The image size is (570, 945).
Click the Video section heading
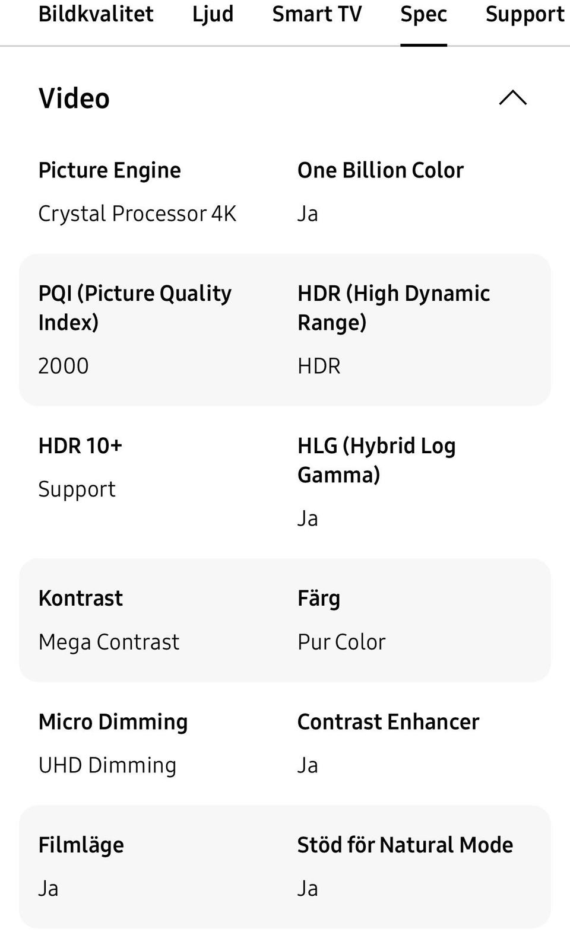[x=74, y=98]
